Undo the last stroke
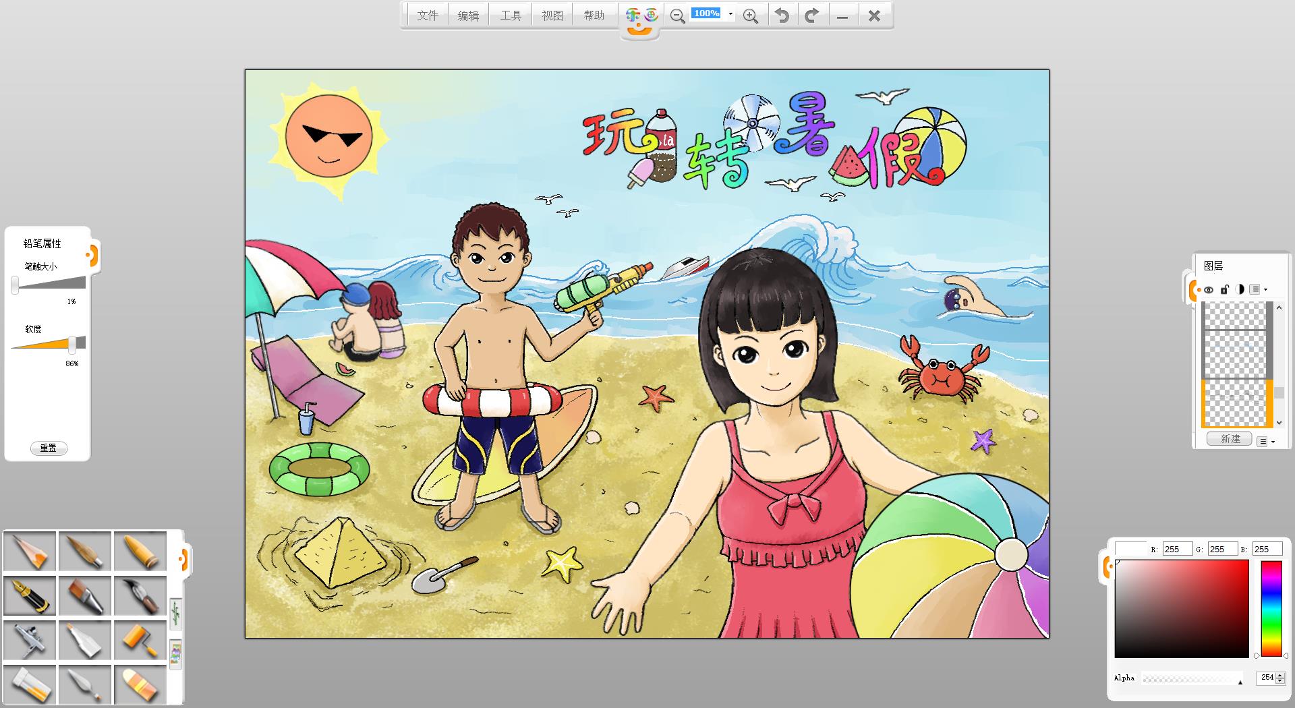Screen dimensions: 1295x708 782,16
